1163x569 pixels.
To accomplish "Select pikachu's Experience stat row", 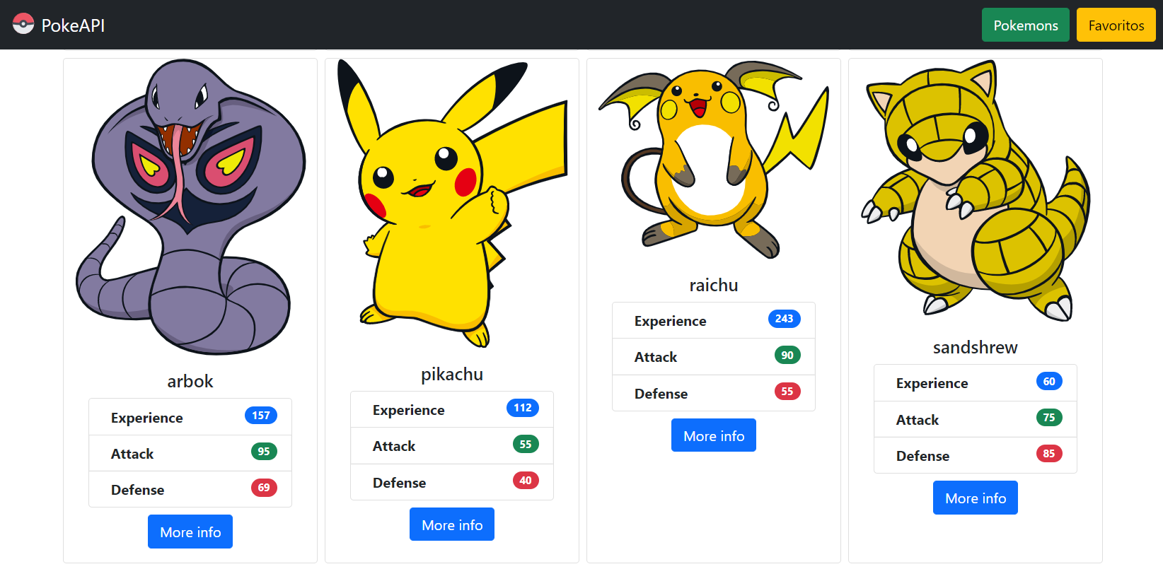I will [x=452, y=410].
